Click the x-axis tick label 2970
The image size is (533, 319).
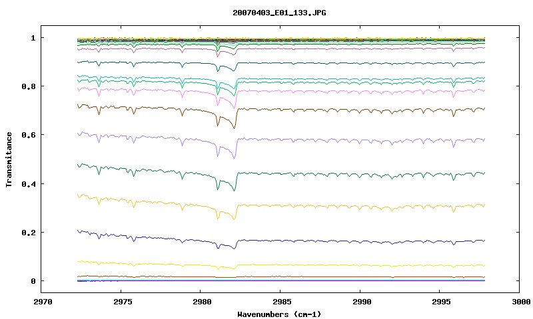(43, 302)
